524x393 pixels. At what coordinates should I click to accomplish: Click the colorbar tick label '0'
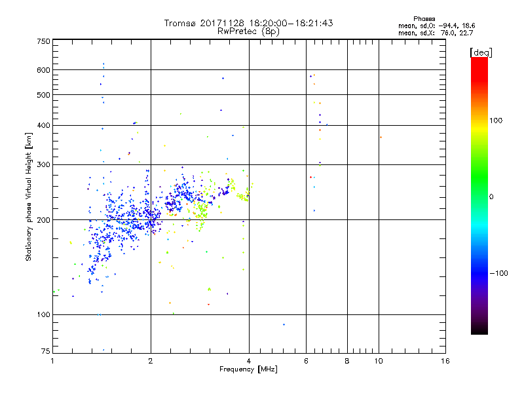(x=491, y=197)
